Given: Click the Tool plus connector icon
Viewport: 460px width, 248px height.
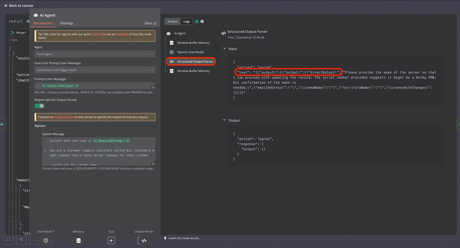Looking at the screenshot, I should click(x=111, y=240).
